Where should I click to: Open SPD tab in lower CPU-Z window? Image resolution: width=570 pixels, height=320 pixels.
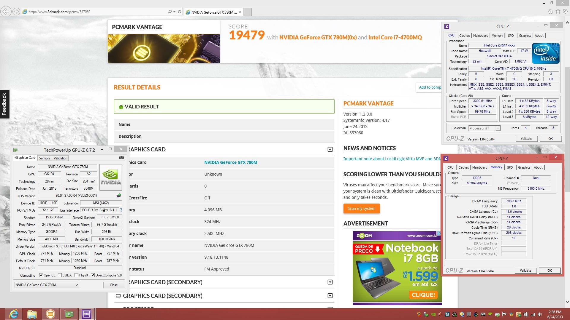click(x=510, y=167)
